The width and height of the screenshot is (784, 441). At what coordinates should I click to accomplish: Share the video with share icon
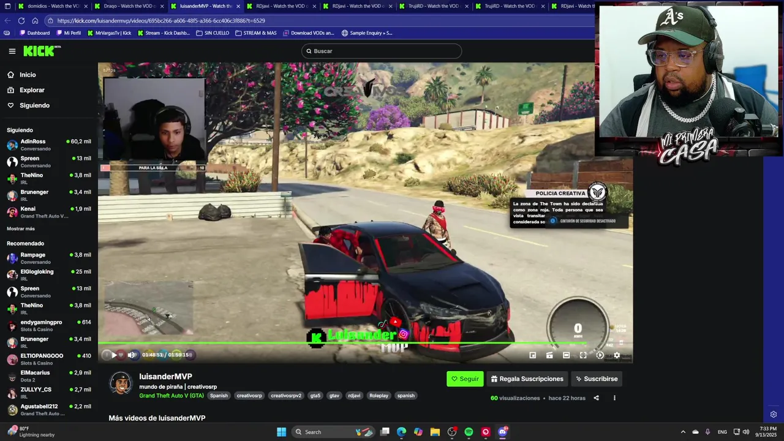[596, 398]
